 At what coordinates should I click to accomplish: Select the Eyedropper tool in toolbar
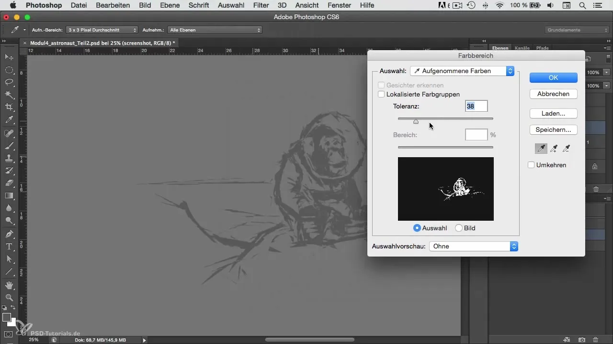tap(9, 119)
